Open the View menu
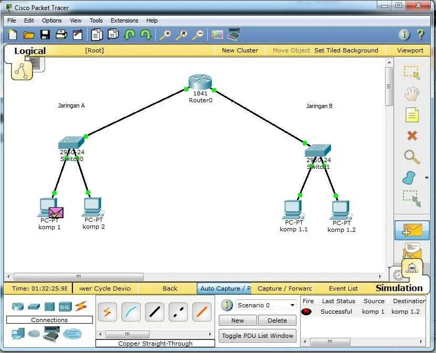The image size is (436, 353). [x=76, y=20]
